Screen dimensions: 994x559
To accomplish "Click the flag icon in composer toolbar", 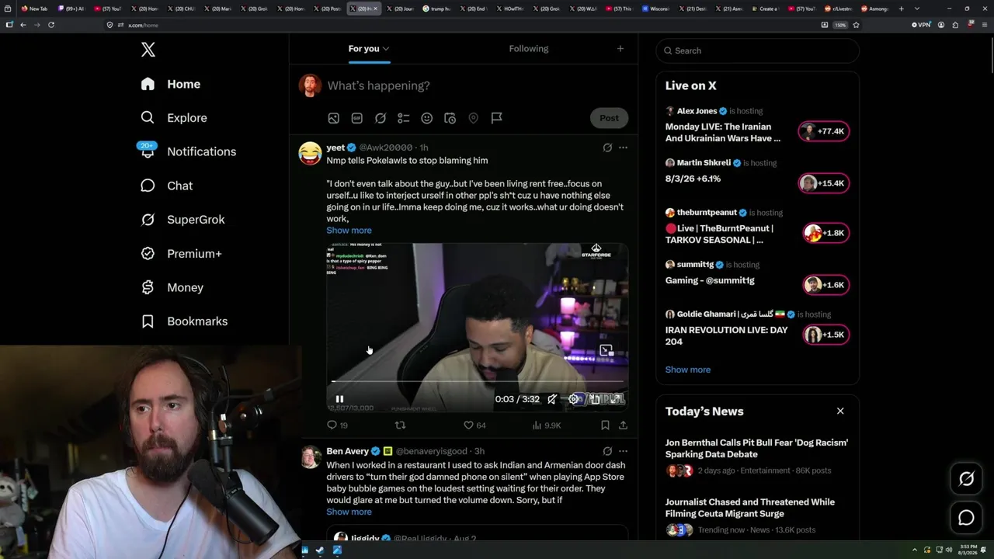I will click(x=496, y=118).
